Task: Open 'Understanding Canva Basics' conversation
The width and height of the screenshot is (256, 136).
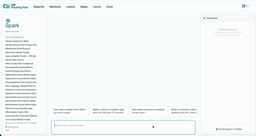Action: click(18, 71)
